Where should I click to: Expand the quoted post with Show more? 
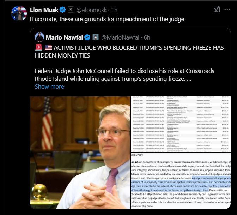[x=49, y=86]
